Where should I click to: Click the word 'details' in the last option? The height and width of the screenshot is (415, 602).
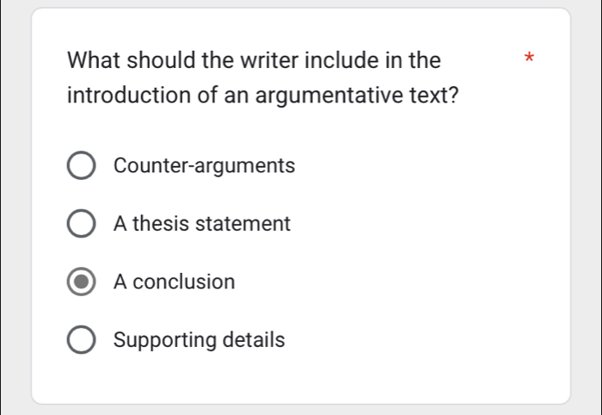[x=254, y=340]
